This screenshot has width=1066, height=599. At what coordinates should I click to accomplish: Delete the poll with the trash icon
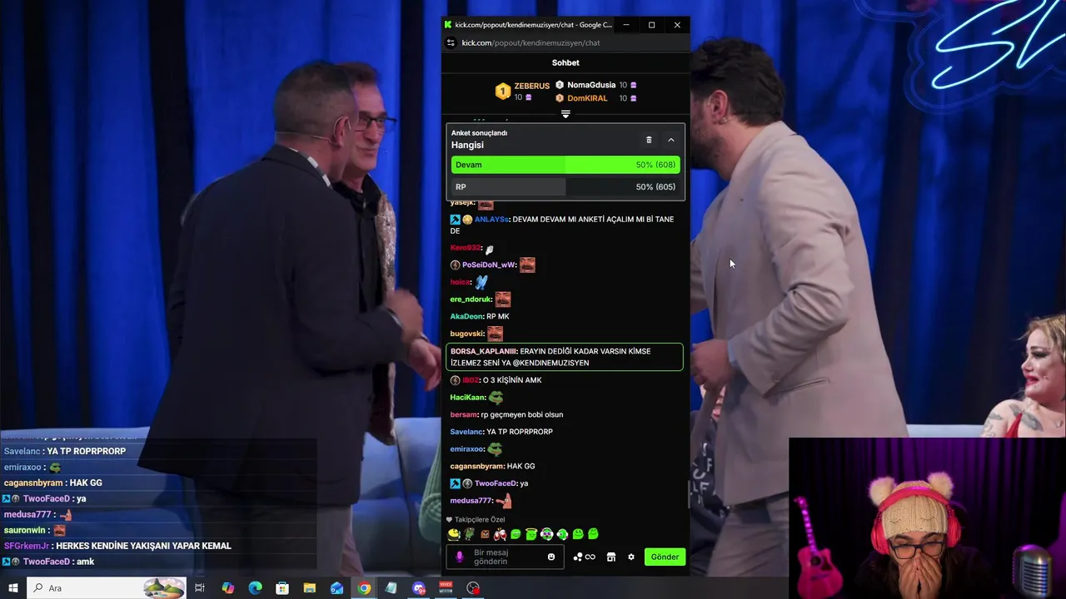pyautogui.click(x=649, y=140)
